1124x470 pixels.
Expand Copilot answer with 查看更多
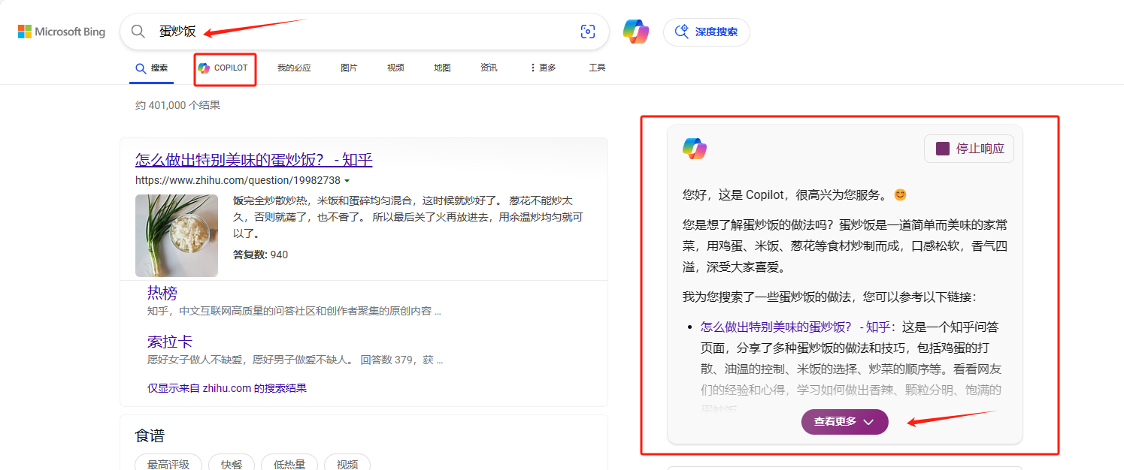coord(844,422)
